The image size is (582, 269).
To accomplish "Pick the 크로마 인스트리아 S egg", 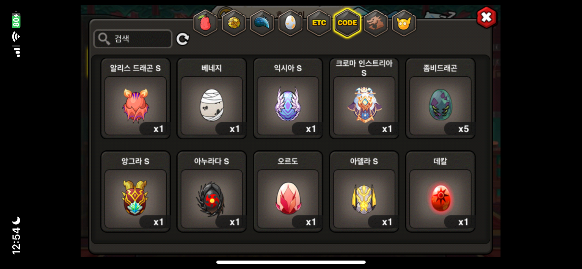I will tap(364, 99).
